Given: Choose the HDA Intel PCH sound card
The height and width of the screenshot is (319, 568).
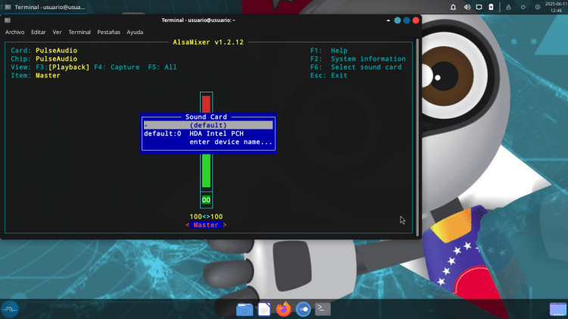Looking at the screenshot, I should (x=208, y=133).
